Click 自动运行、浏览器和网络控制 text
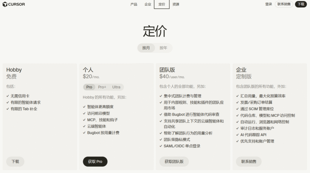 point(265,122)
